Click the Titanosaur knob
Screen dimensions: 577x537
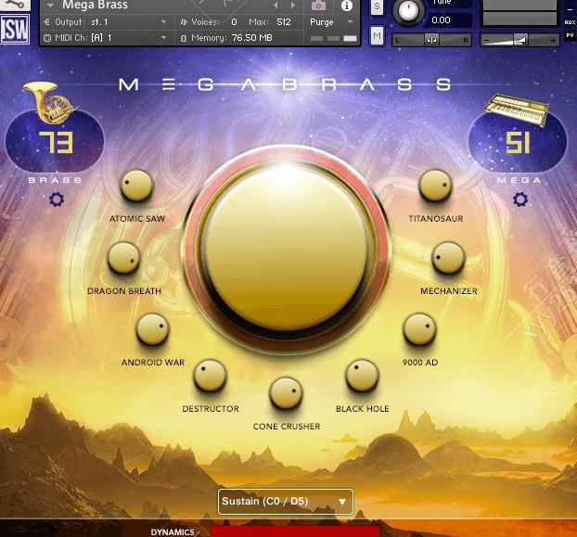click(435, 185)
